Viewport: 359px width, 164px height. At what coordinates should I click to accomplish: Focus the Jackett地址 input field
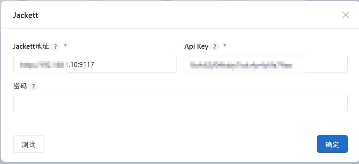[133, 64]
